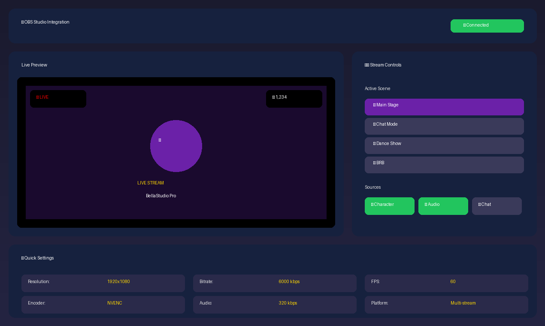Click the viewer count showing 1,234
The width and height of the screenshot is (545, 326).
coord(294,99)
